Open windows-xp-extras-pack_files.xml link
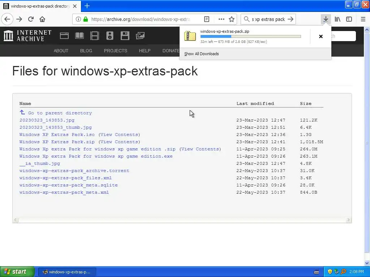Image resolution: width=370 pixels, height=277 pixels. point(66,178)
